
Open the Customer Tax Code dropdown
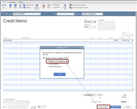(45, 107)
